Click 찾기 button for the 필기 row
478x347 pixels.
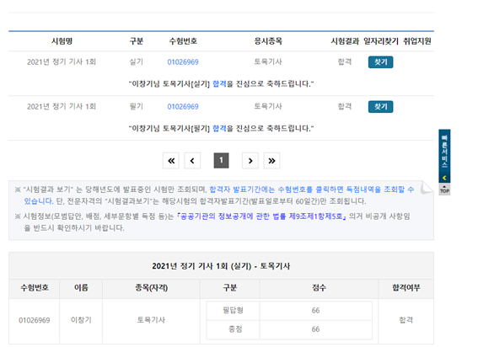380,107
